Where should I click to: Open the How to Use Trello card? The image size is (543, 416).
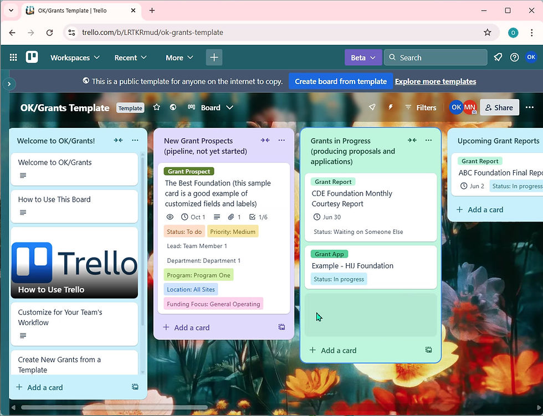tap(74, 263)
